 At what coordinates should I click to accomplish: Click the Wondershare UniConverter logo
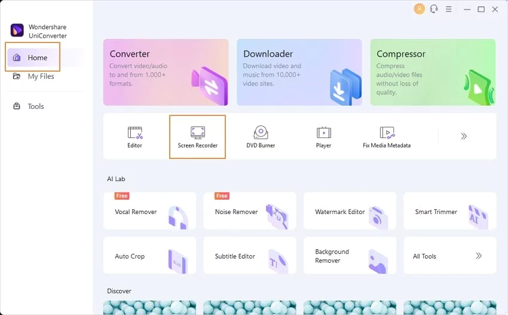pyautogui.click(x=17, y=30)
